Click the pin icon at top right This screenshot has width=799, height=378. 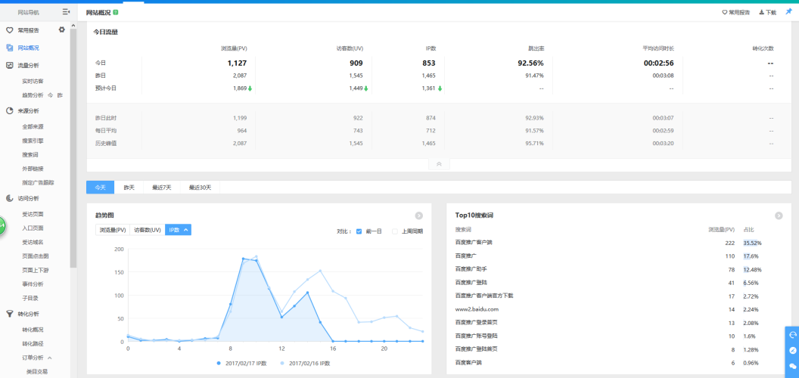(789, 11)
